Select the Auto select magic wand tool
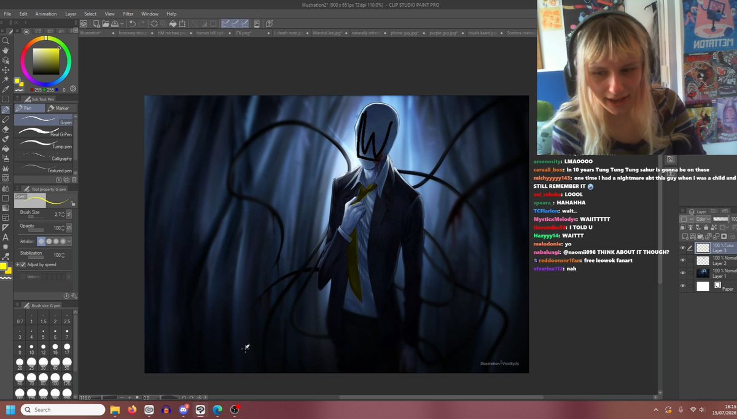The width and height of the screenshot is (737, 419). coord(6,80)
